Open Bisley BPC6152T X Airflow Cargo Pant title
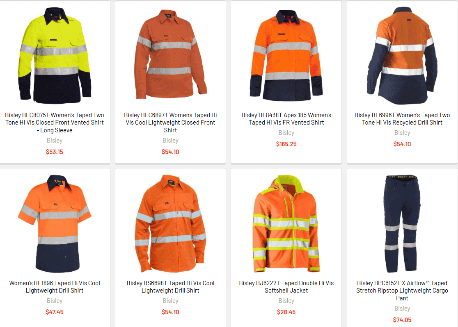Image resolution: width=458 pixels, height=327 pixels. pyautogui.click(x=402, y=291)
